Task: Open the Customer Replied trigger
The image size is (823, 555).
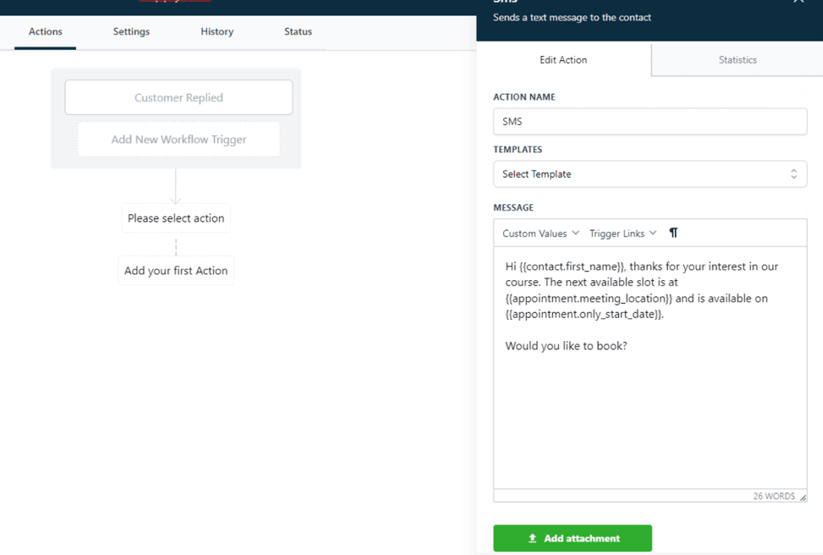Action: tap(178, 97)
